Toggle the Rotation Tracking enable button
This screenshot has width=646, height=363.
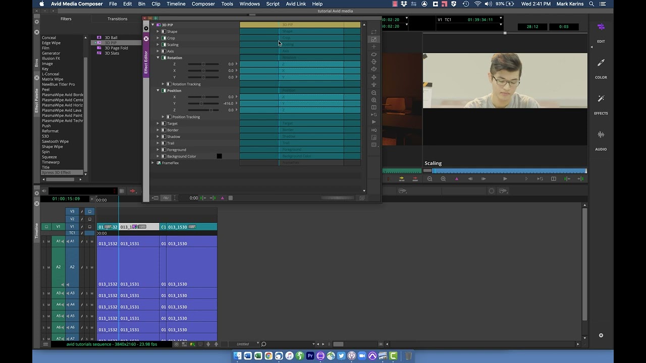point(169,84)
